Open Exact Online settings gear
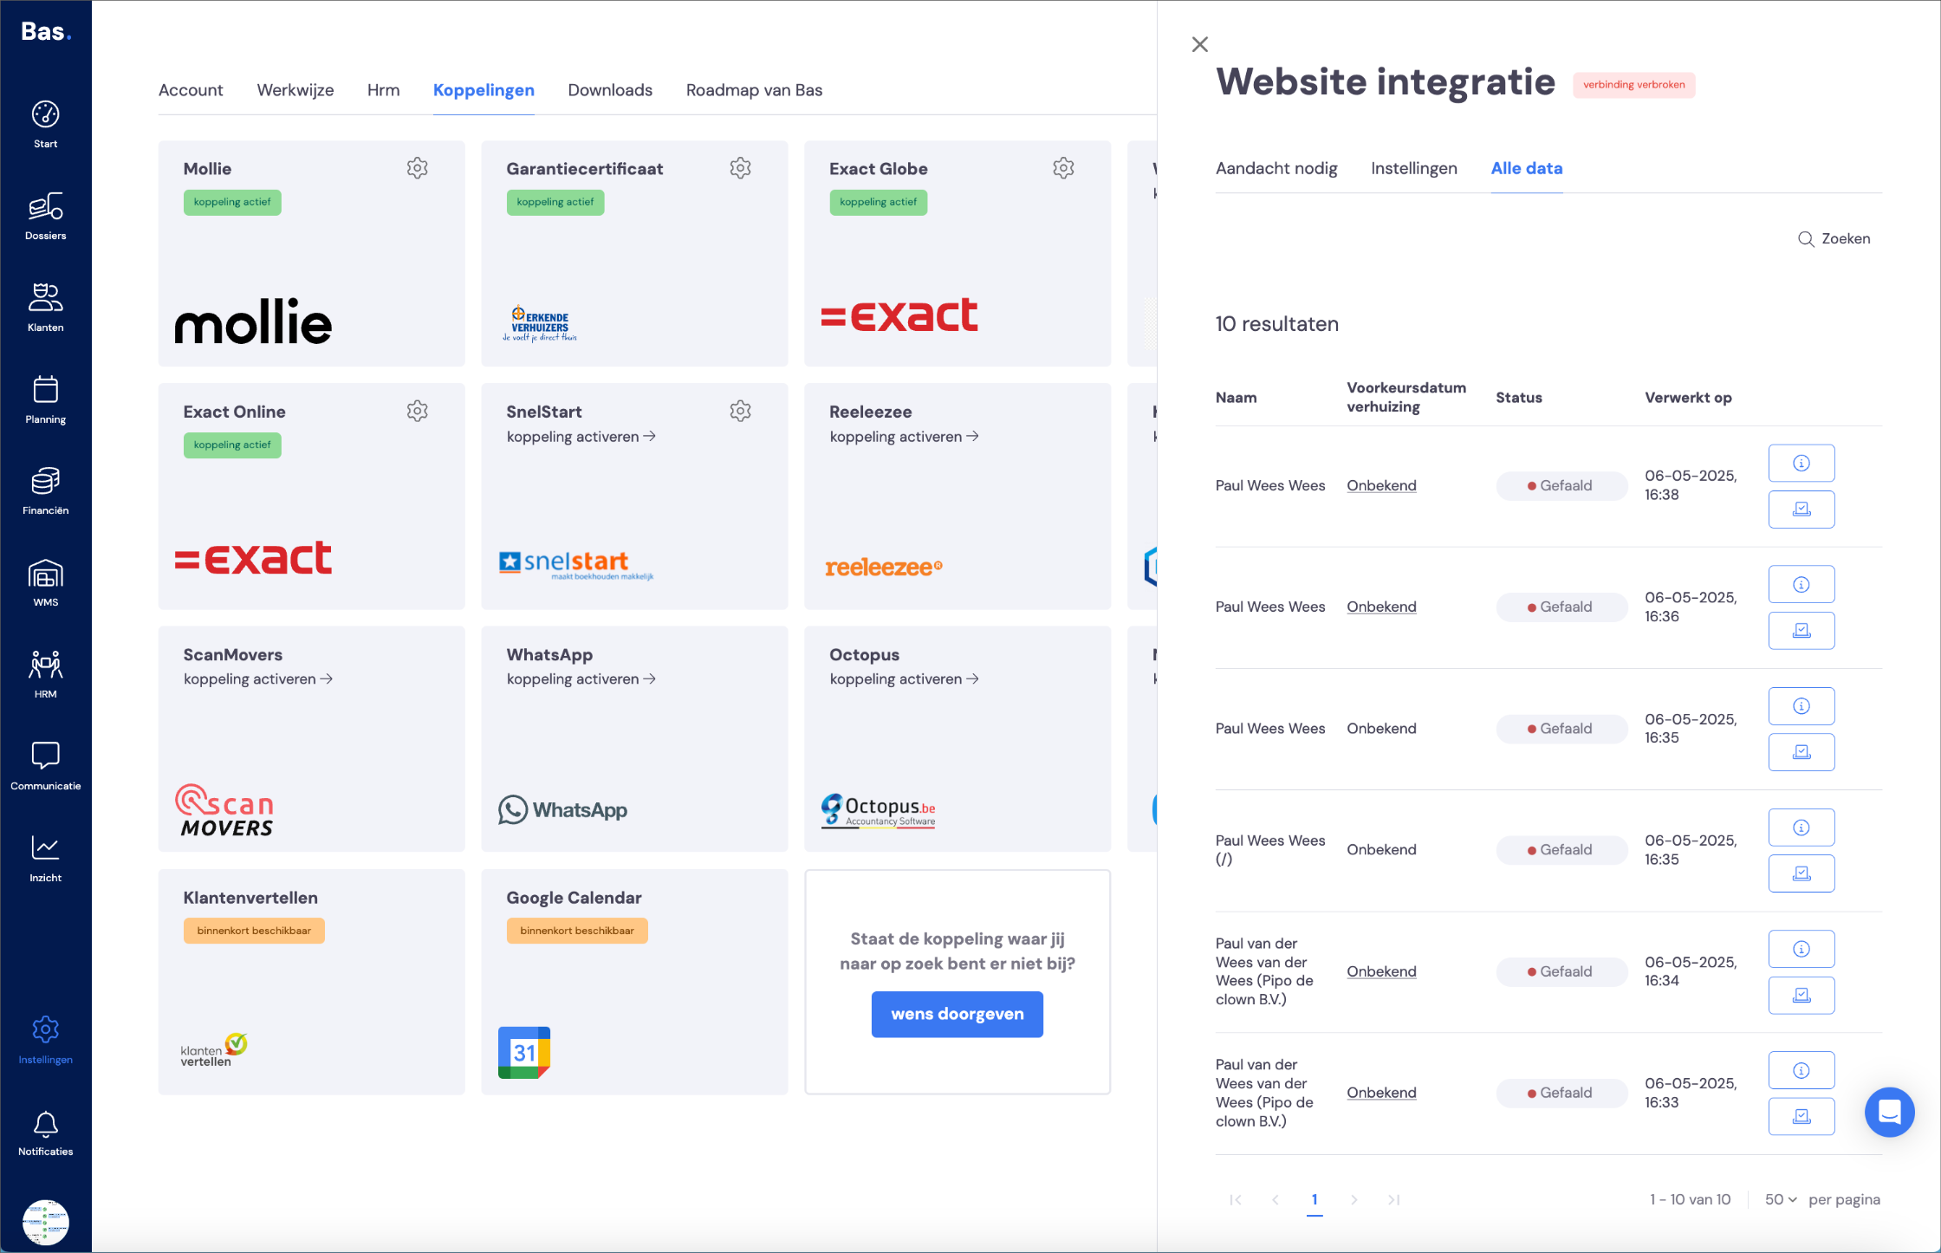 tap(417, 411)
